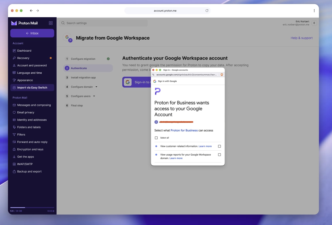Open the Final step item
Image resolution: width=332 pixels, height=225 pixels.
click(x=88, y=105)
